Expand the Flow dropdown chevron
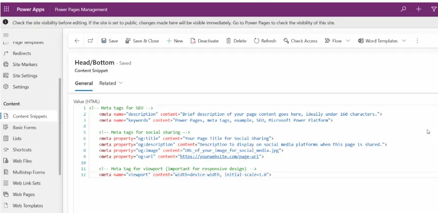The width and height of the screenshot is (438, 213). (x=348, y=41)
